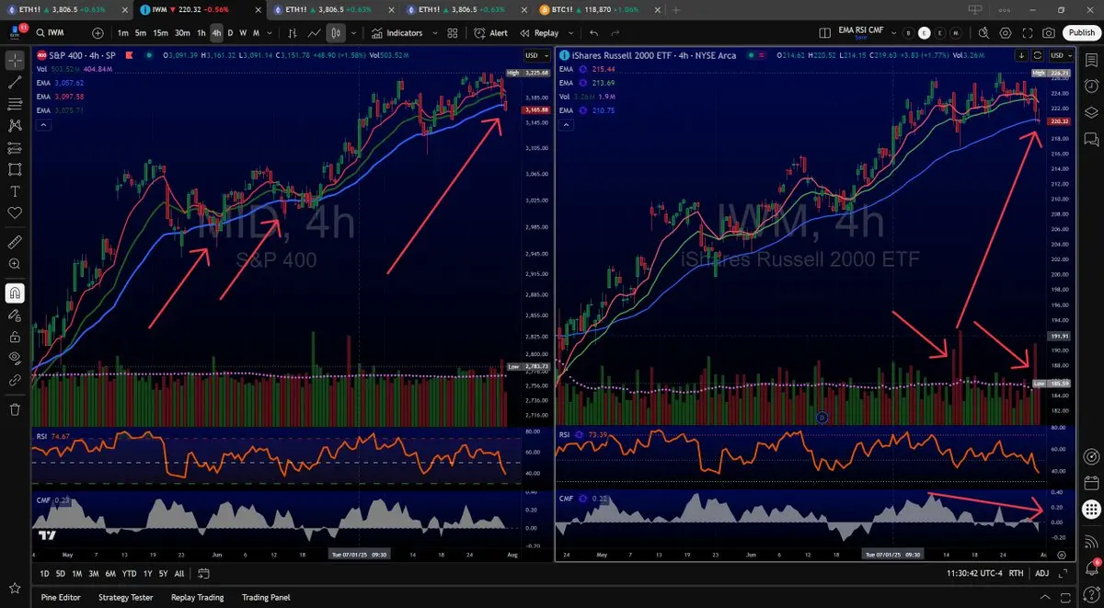Select the crosshair cursor tool
The width and height of the screenshot is (1104, 608).
(x=15, y=61)
